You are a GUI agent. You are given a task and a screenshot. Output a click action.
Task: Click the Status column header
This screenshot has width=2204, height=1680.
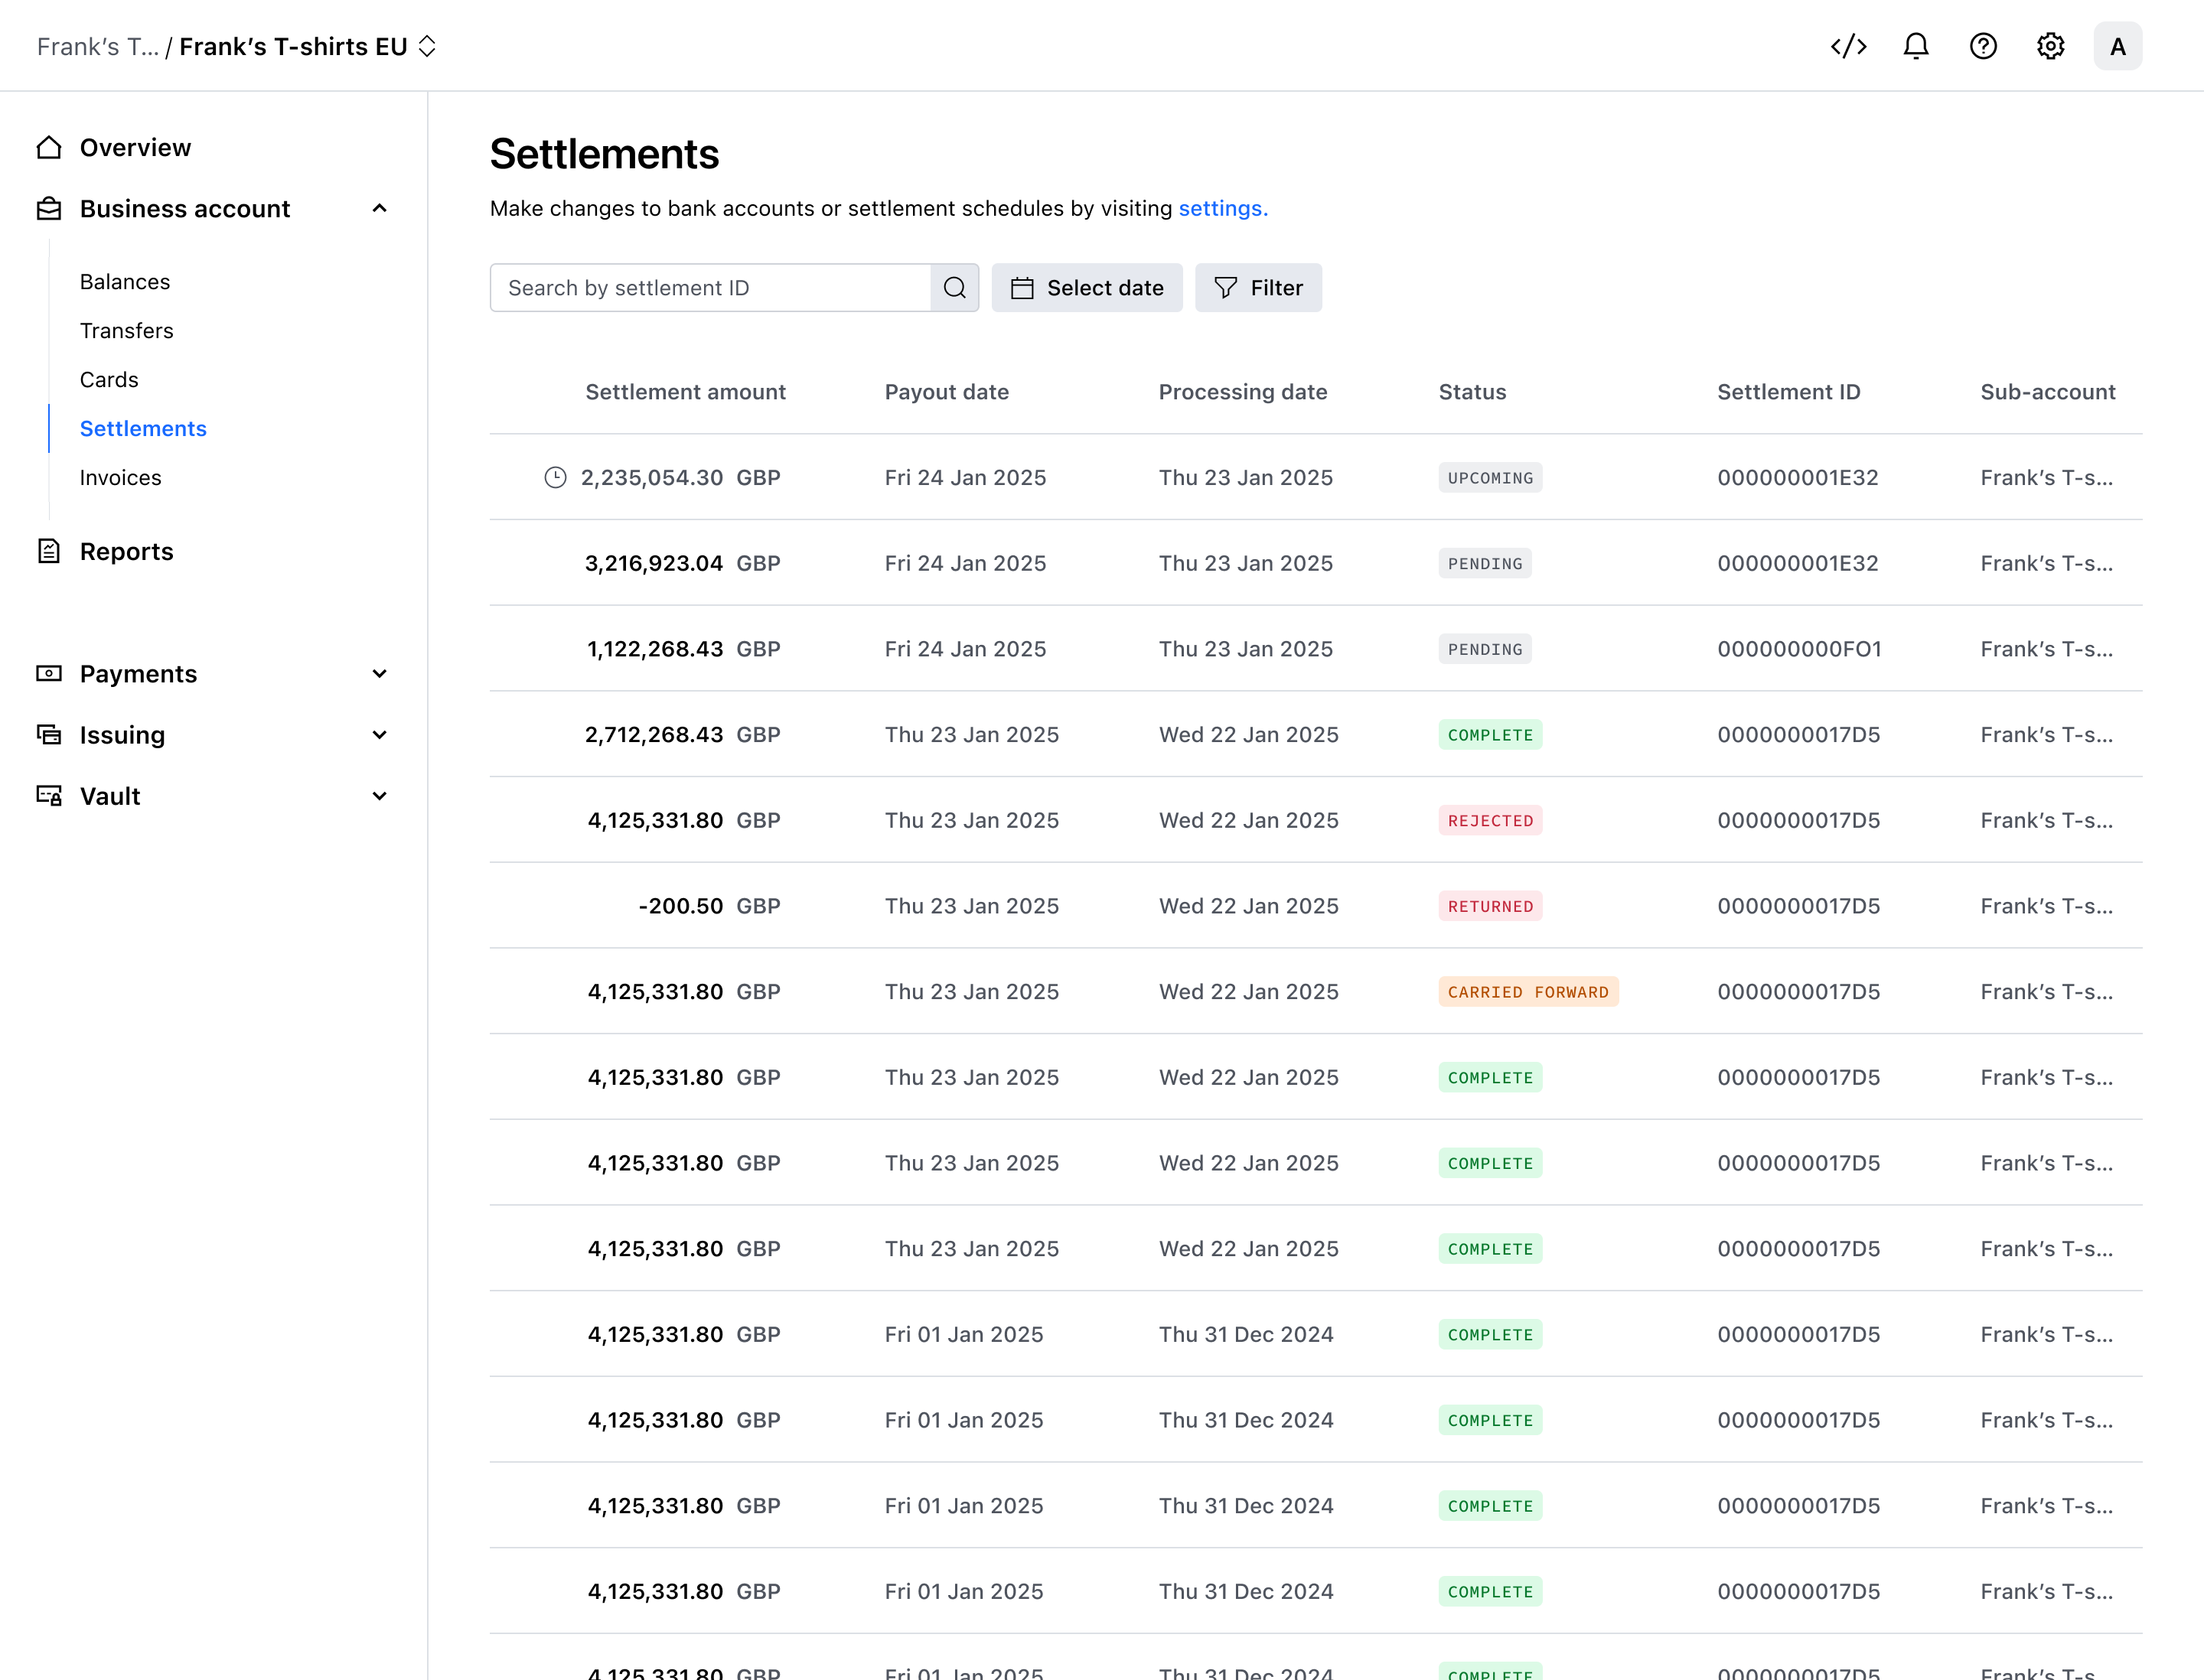pyautogui.click(x=1472, y=392)
